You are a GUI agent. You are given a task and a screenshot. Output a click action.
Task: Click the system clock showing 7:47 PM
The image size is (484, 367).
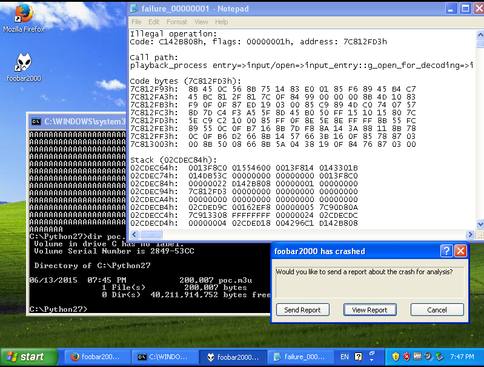coord(462,357)
